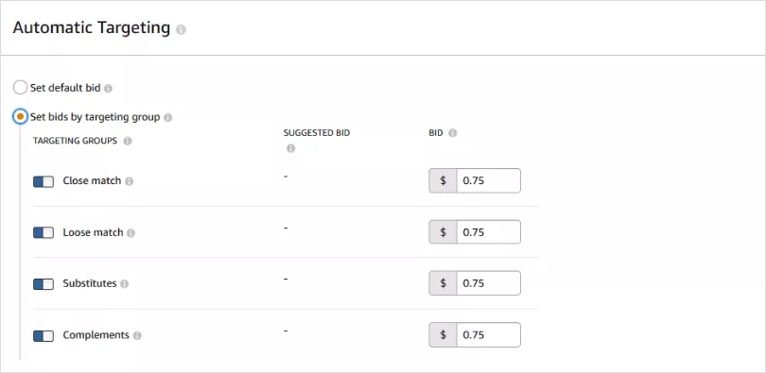Switch off the Complements toggle
Screen dimensions: 766x373
tap(44, 336)
